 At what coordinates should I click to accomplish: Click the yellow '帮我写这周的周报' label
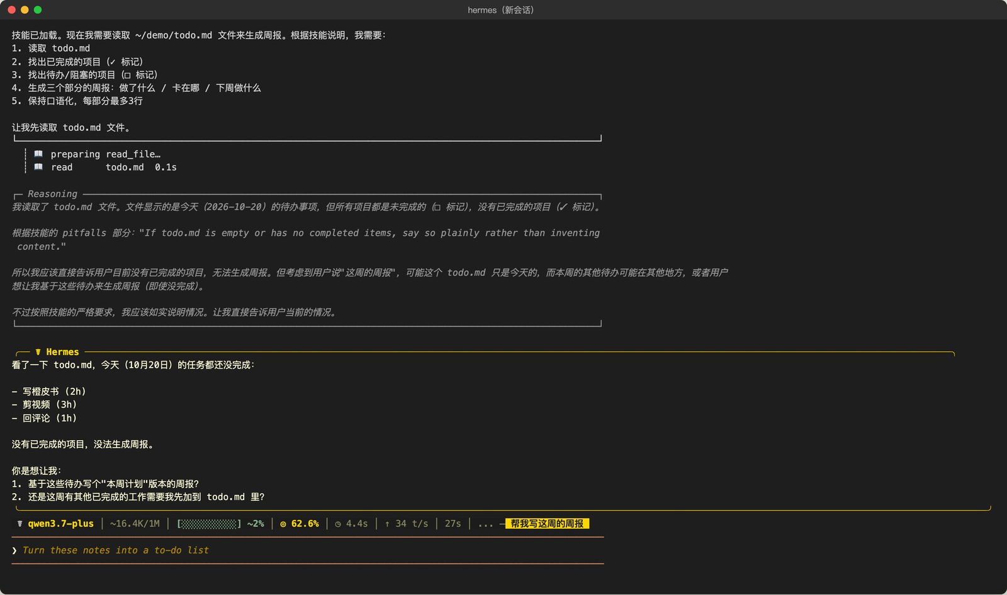[547, 524]
